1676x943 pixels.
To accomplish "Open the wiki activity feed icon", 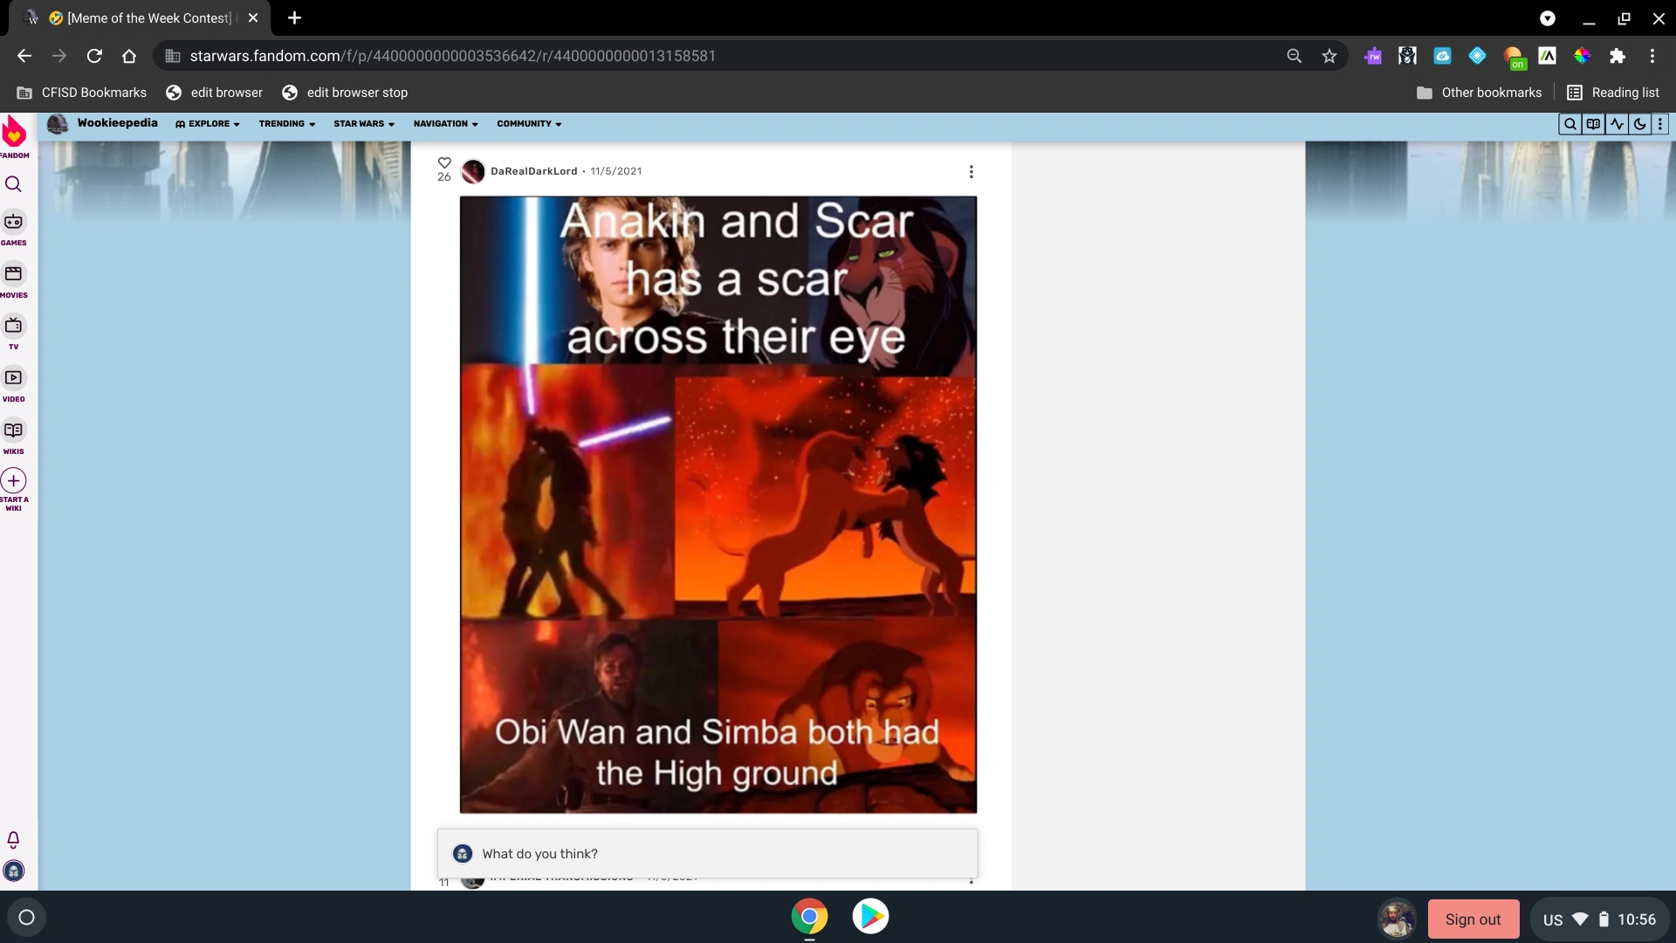I will click(1617, 124).
